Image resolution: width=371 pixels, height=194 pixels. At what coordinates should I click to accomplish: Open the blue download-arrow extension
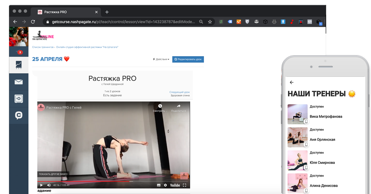click(x=283, y=22)
